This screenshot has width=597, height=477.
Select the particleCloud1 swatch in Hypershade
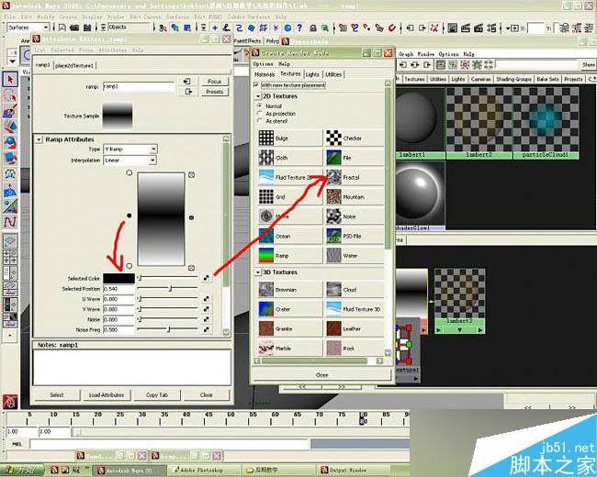coord(546,123)
